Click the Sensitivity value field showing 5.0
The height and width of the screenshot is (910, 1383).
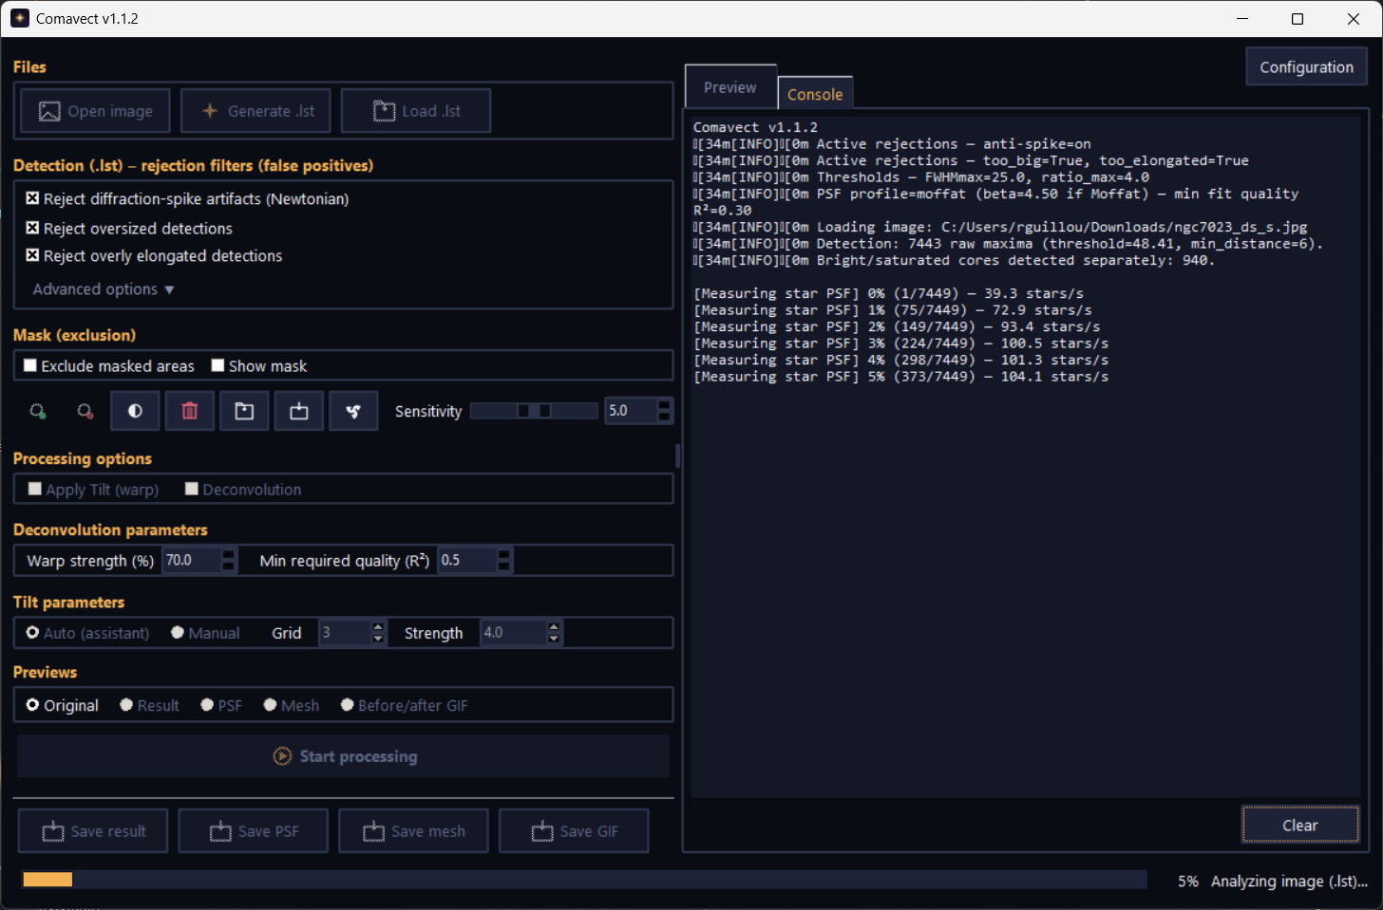[631, 411]
